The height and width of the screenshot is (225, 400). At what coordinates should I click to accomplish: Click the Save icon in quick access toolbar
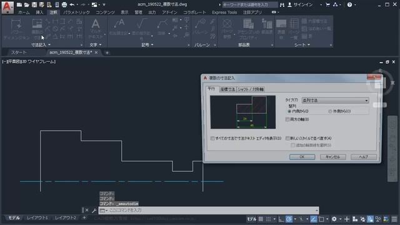click(x=34, y=4)
